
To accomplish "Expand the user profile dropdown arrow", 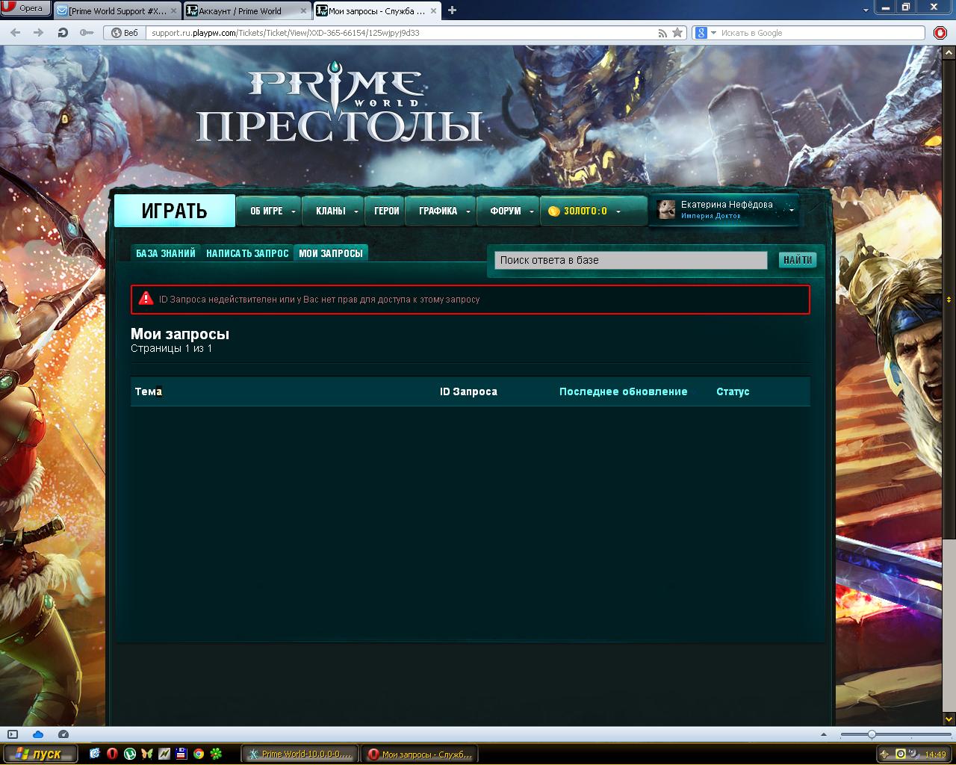I will pyautogui.click(x=791, y=210).
